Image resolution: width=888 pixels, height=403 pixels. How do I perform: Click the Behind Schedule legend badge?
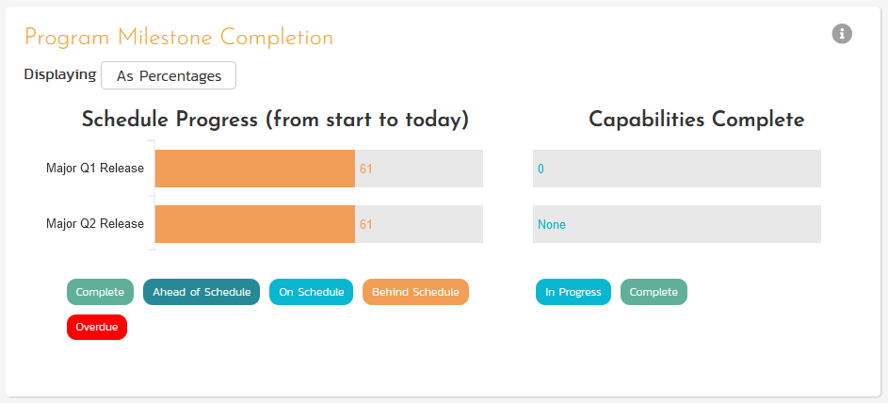[415, 292]
